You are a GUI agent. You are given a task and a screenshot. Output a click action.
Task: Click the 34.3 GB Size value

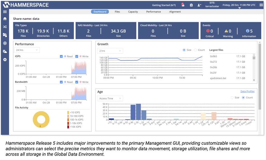click(x=118, y=31)
